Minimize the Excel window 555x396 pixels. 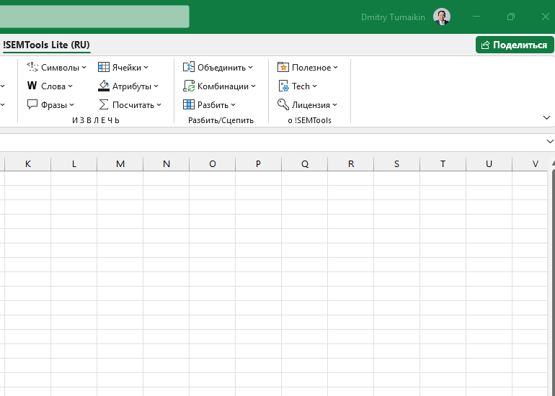(x=476, y=17)
